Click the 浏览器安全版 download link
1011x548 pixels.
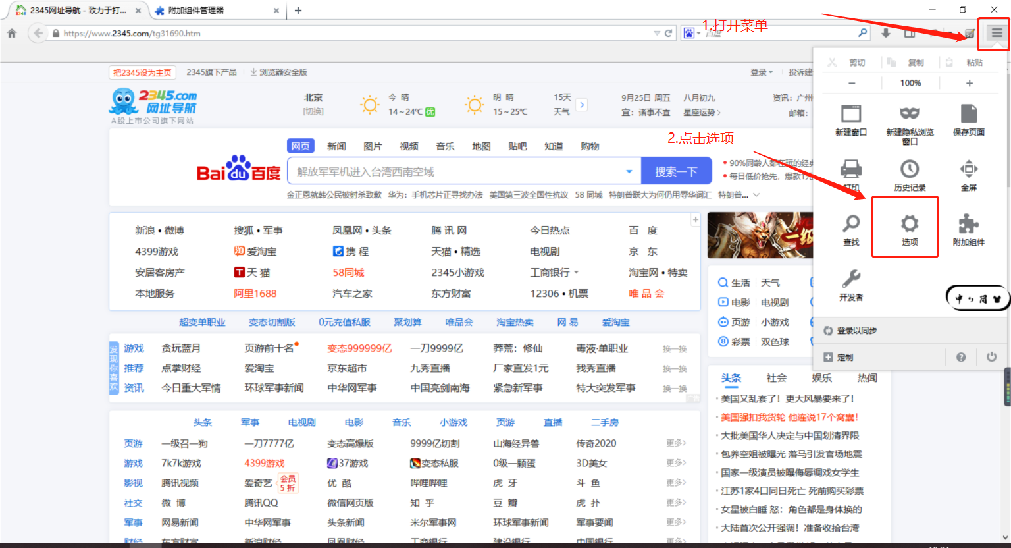click(278, 72)
